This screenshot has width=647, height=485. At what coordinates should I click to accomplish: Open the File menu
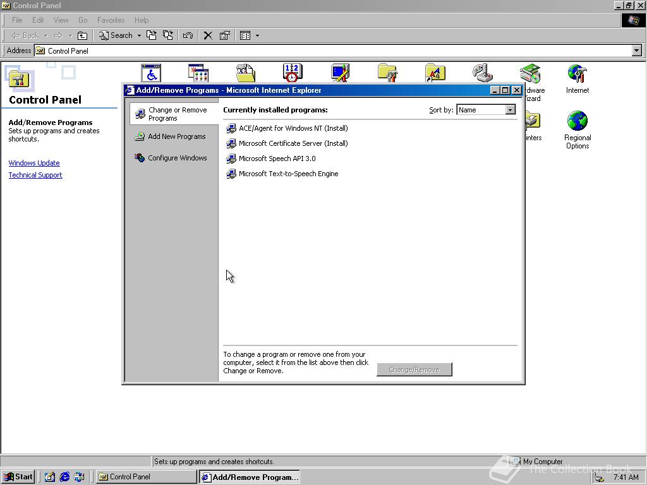tap(17, 20)
